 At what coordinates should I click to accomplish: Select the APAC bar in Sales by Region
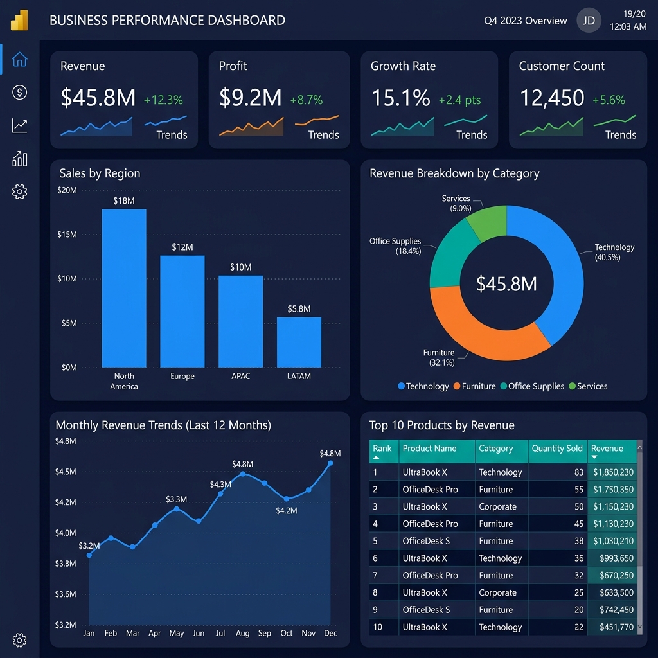[x=240, y=321]
